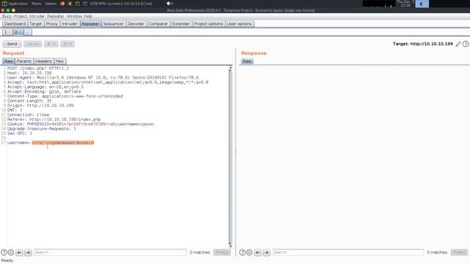Click the clock showing Thu Dec
The height and width of the screenshot is (264, 470).
pyautogui.click(x=405, y=4)
